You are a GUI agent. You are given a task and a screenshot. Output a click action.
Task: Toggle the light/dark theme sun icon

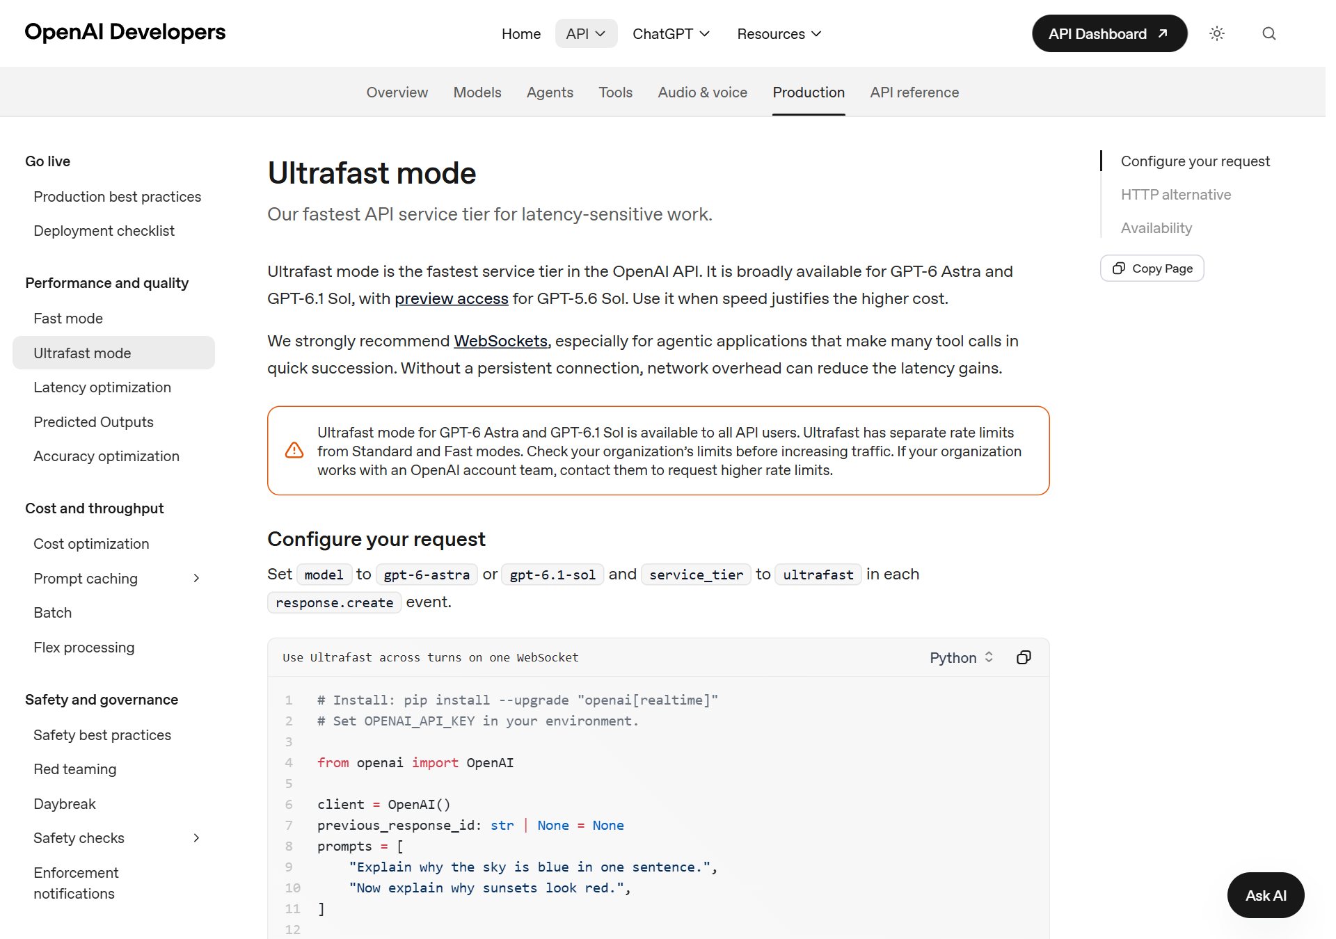(1216, 33)
